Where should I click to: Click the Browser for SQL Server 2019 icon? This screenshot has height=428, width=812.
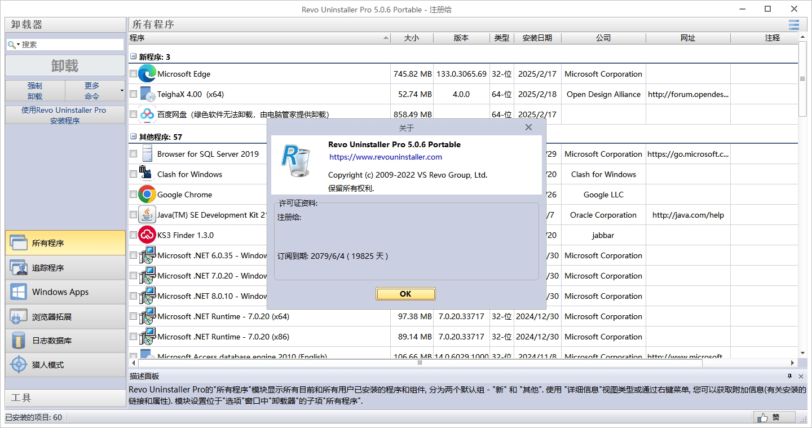point(147,154)
